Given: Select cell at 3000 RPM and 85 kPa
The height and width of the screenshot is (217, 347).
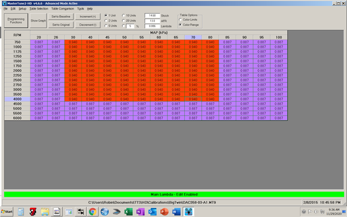Looking at the screenshot, I should [x=227, y=90].
